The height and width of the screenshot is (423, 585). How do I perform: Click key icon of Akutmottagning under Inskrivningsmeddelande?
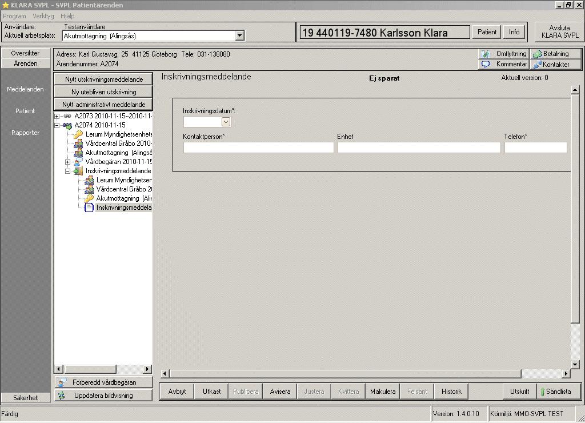pyautogui.click(x=89, y=198)
